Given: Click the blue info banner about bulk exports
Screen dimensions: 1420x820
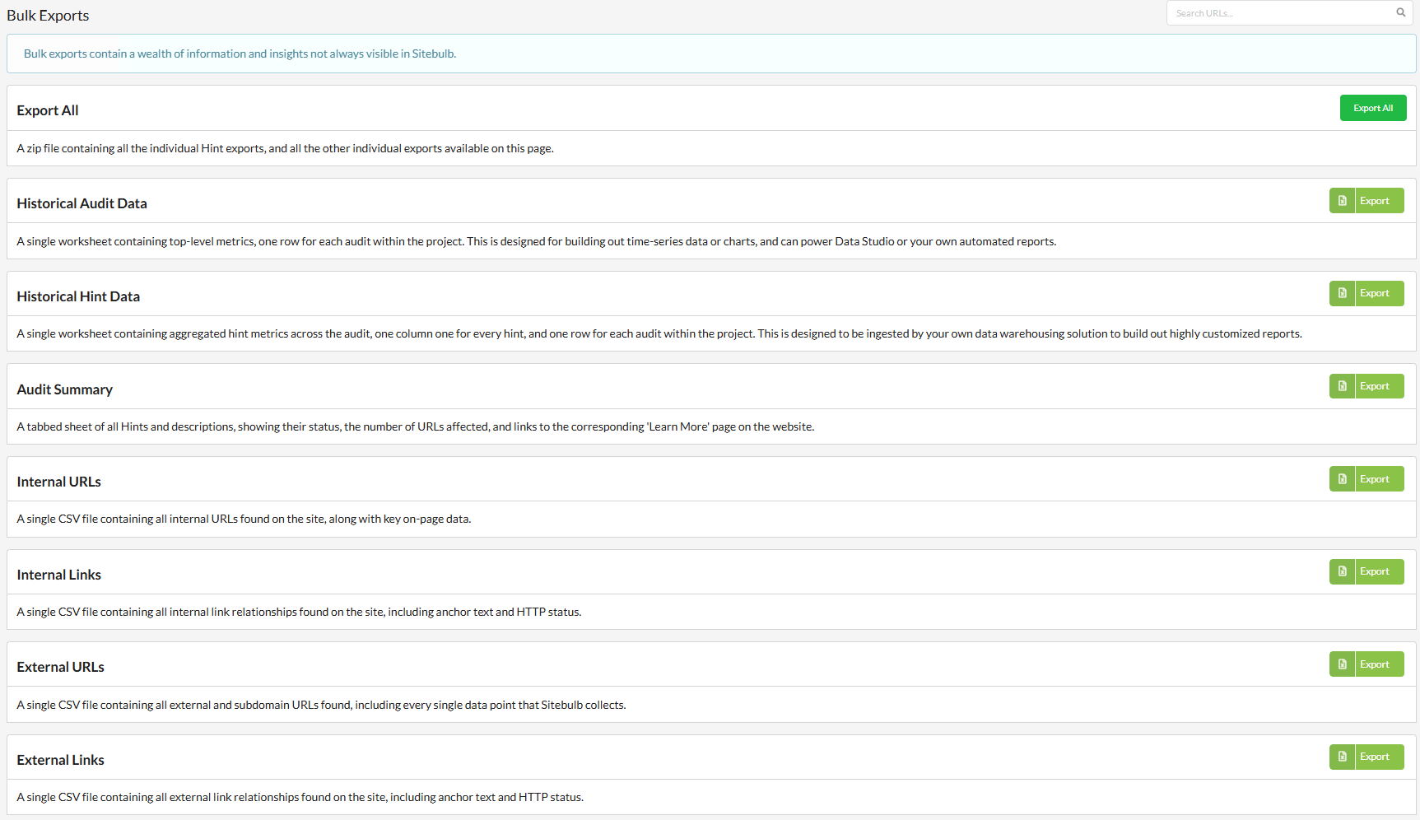Looking at the screenshot, I should pos(711,54).
